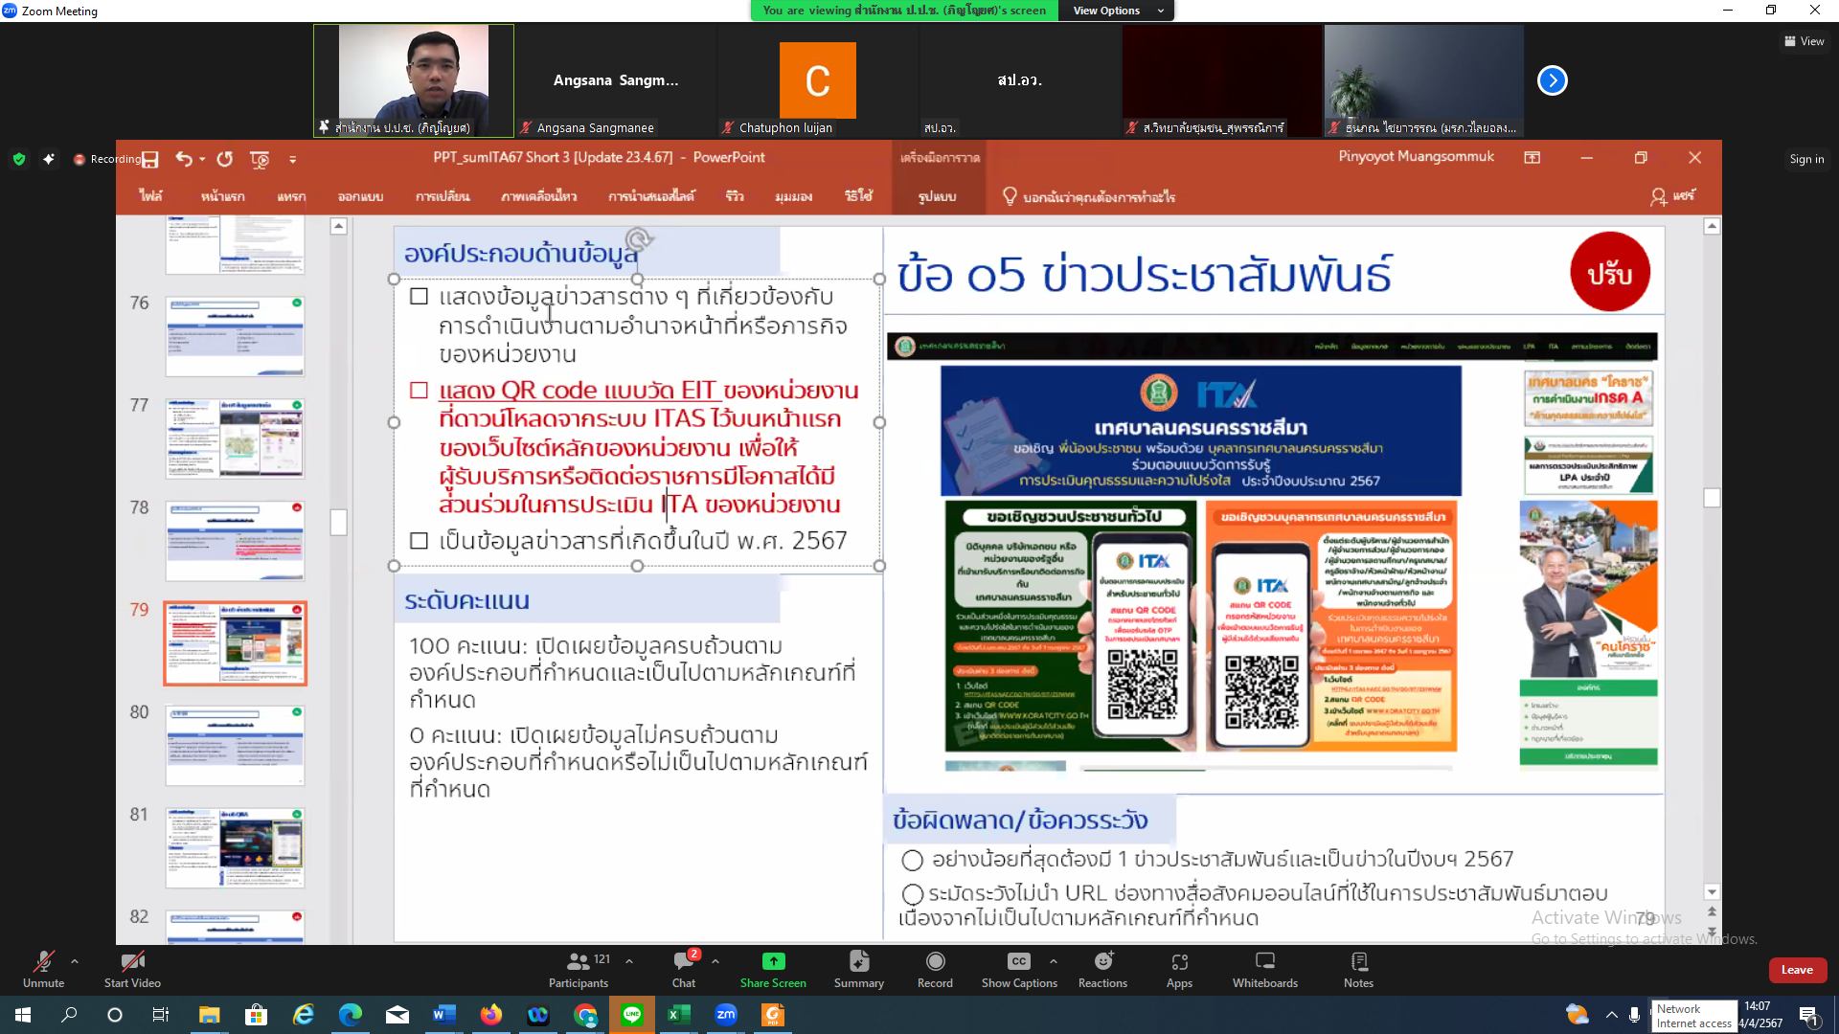The image size is (1839, 1034).
Task: Click the PowerPoint save icon
Action: click(x=150, y=159)
